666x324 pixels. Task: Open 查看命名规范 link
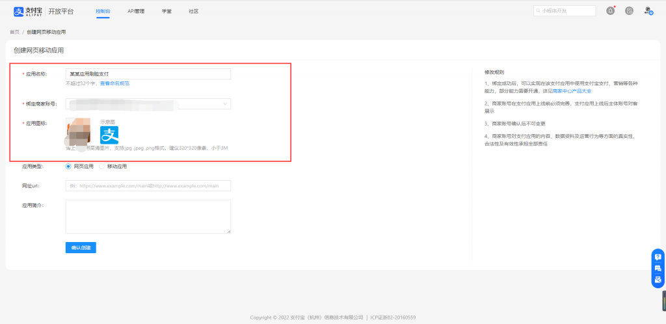[114, 84]
